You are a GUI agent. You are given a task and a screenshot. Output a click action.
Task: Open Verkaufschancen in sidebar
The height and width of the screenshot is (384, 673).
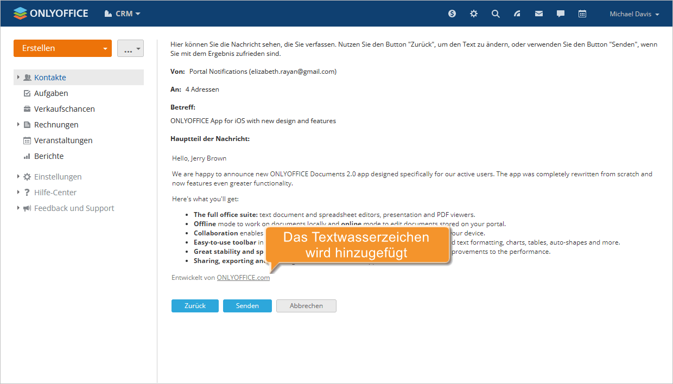pyautogui.click(x=65, y=109)
